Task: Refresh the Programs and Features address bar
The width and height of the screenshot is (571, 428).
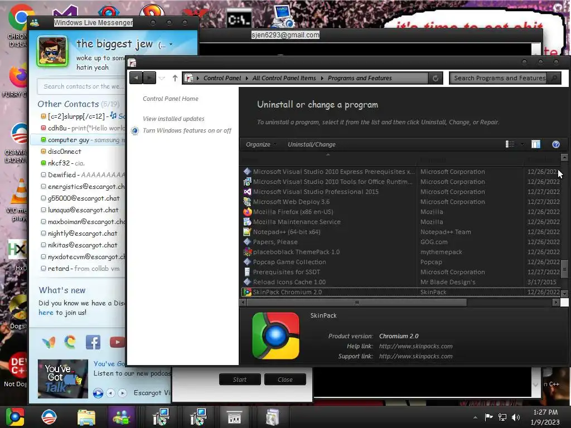Action: [x=435, y=78]
